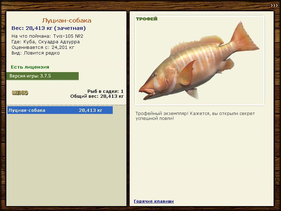Click the Версия игры: 3.7.5 bar

click(43, 76)
